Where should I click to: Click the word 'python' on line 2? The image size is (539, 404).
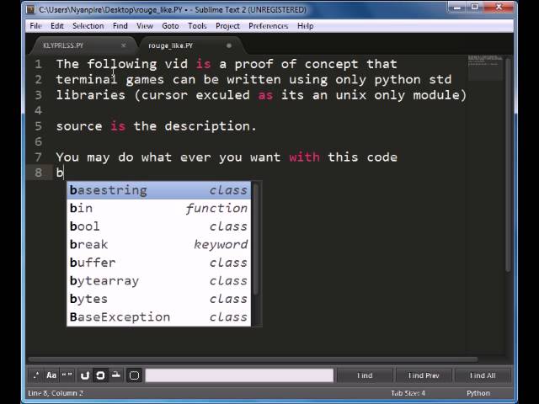[x=398, y=80]
